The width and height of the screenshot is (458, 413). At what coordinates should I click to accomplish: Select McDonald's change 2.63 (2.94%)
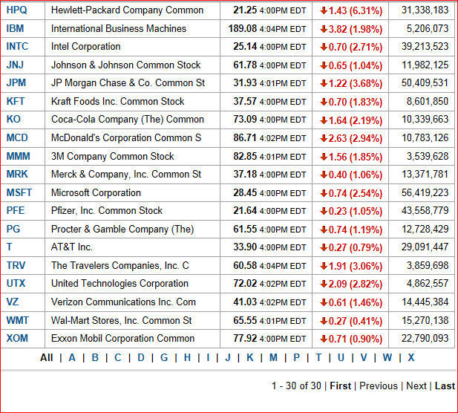click(x=351, y=138)
